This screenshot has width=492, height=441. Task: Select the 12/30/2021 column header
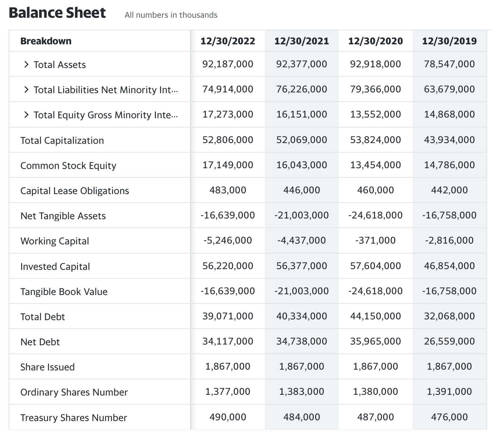pyautogui.click(x=302, y=41)
